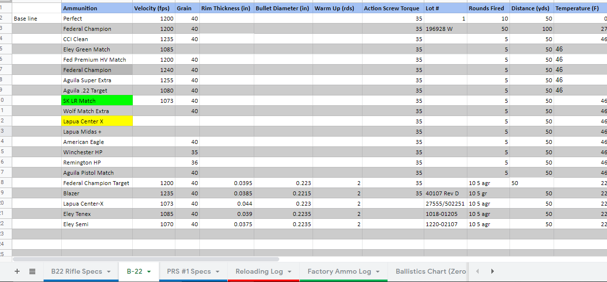Select the Eley Green Match cell

[97, 49]
